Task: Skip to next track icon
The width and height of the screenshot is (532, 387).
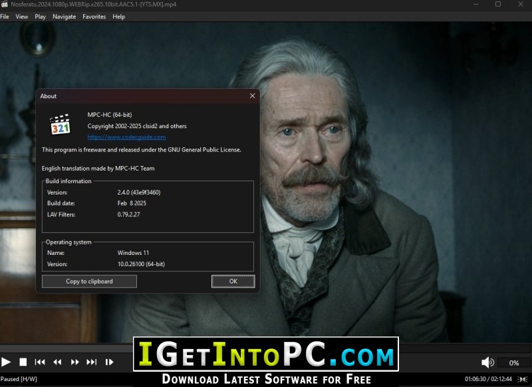Action: [92, 362]
